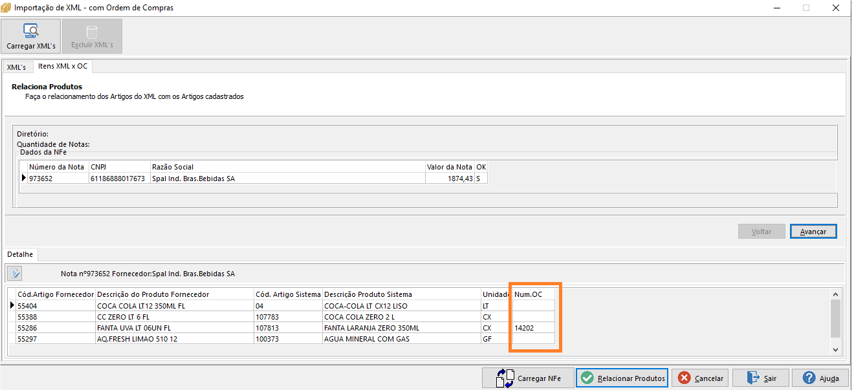Click the Carregar NFe button
The height and width of the screenshot is (392, 854).
pyautogui.click(x=528, y=378)
